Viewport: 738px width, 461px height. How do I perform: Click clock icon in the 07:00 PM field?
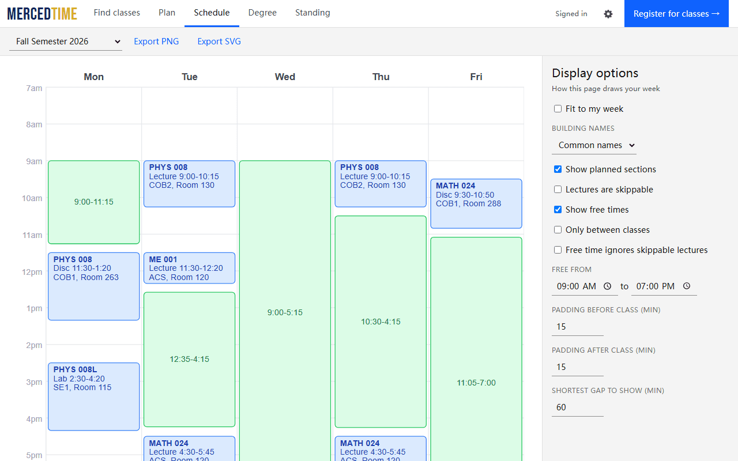tap(686, 286)
